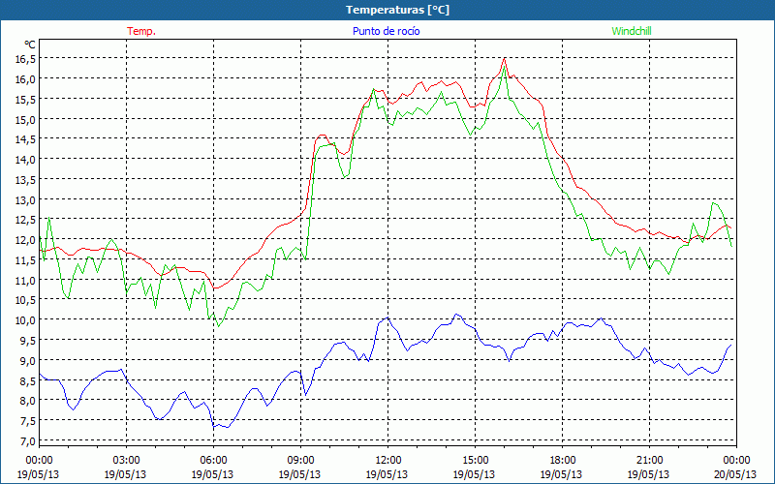Click the 'Temperaturas [°C]' chart title
Screen dimensions: 775x484
[x=397, y=10]
